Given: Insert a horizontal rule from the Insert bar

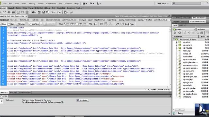Looking at the screenshot, I should point(13,12).
